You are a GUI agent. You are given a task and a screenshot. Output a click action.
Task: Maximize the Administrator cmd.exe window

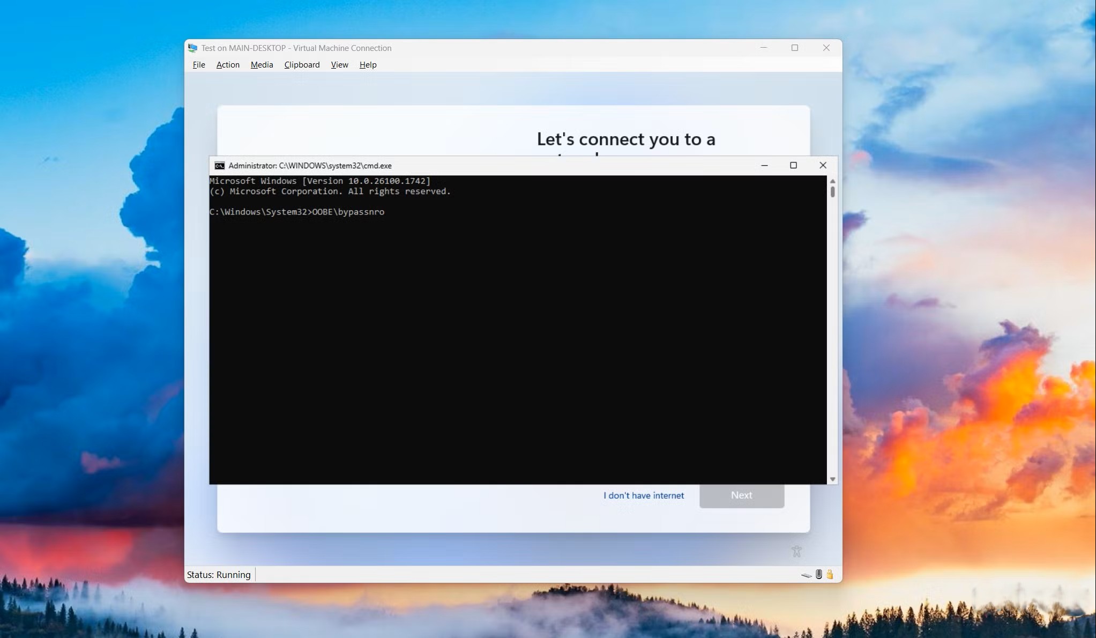[793, 165]
